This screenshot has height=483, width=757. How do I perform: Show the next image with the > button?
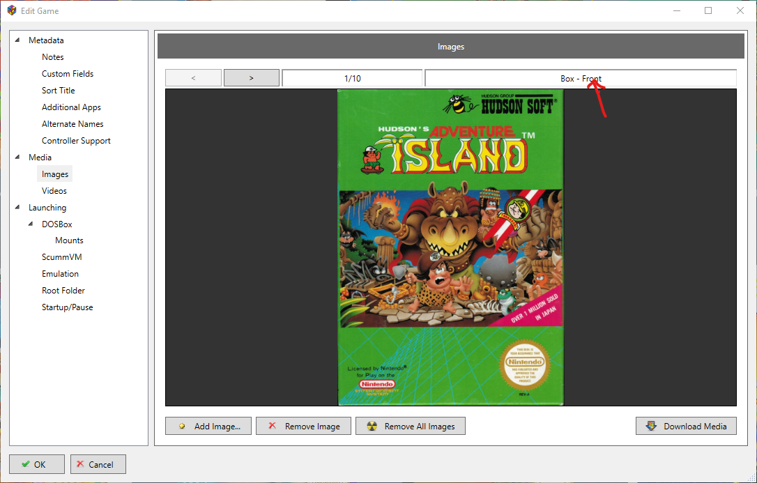tap(252, 78)
